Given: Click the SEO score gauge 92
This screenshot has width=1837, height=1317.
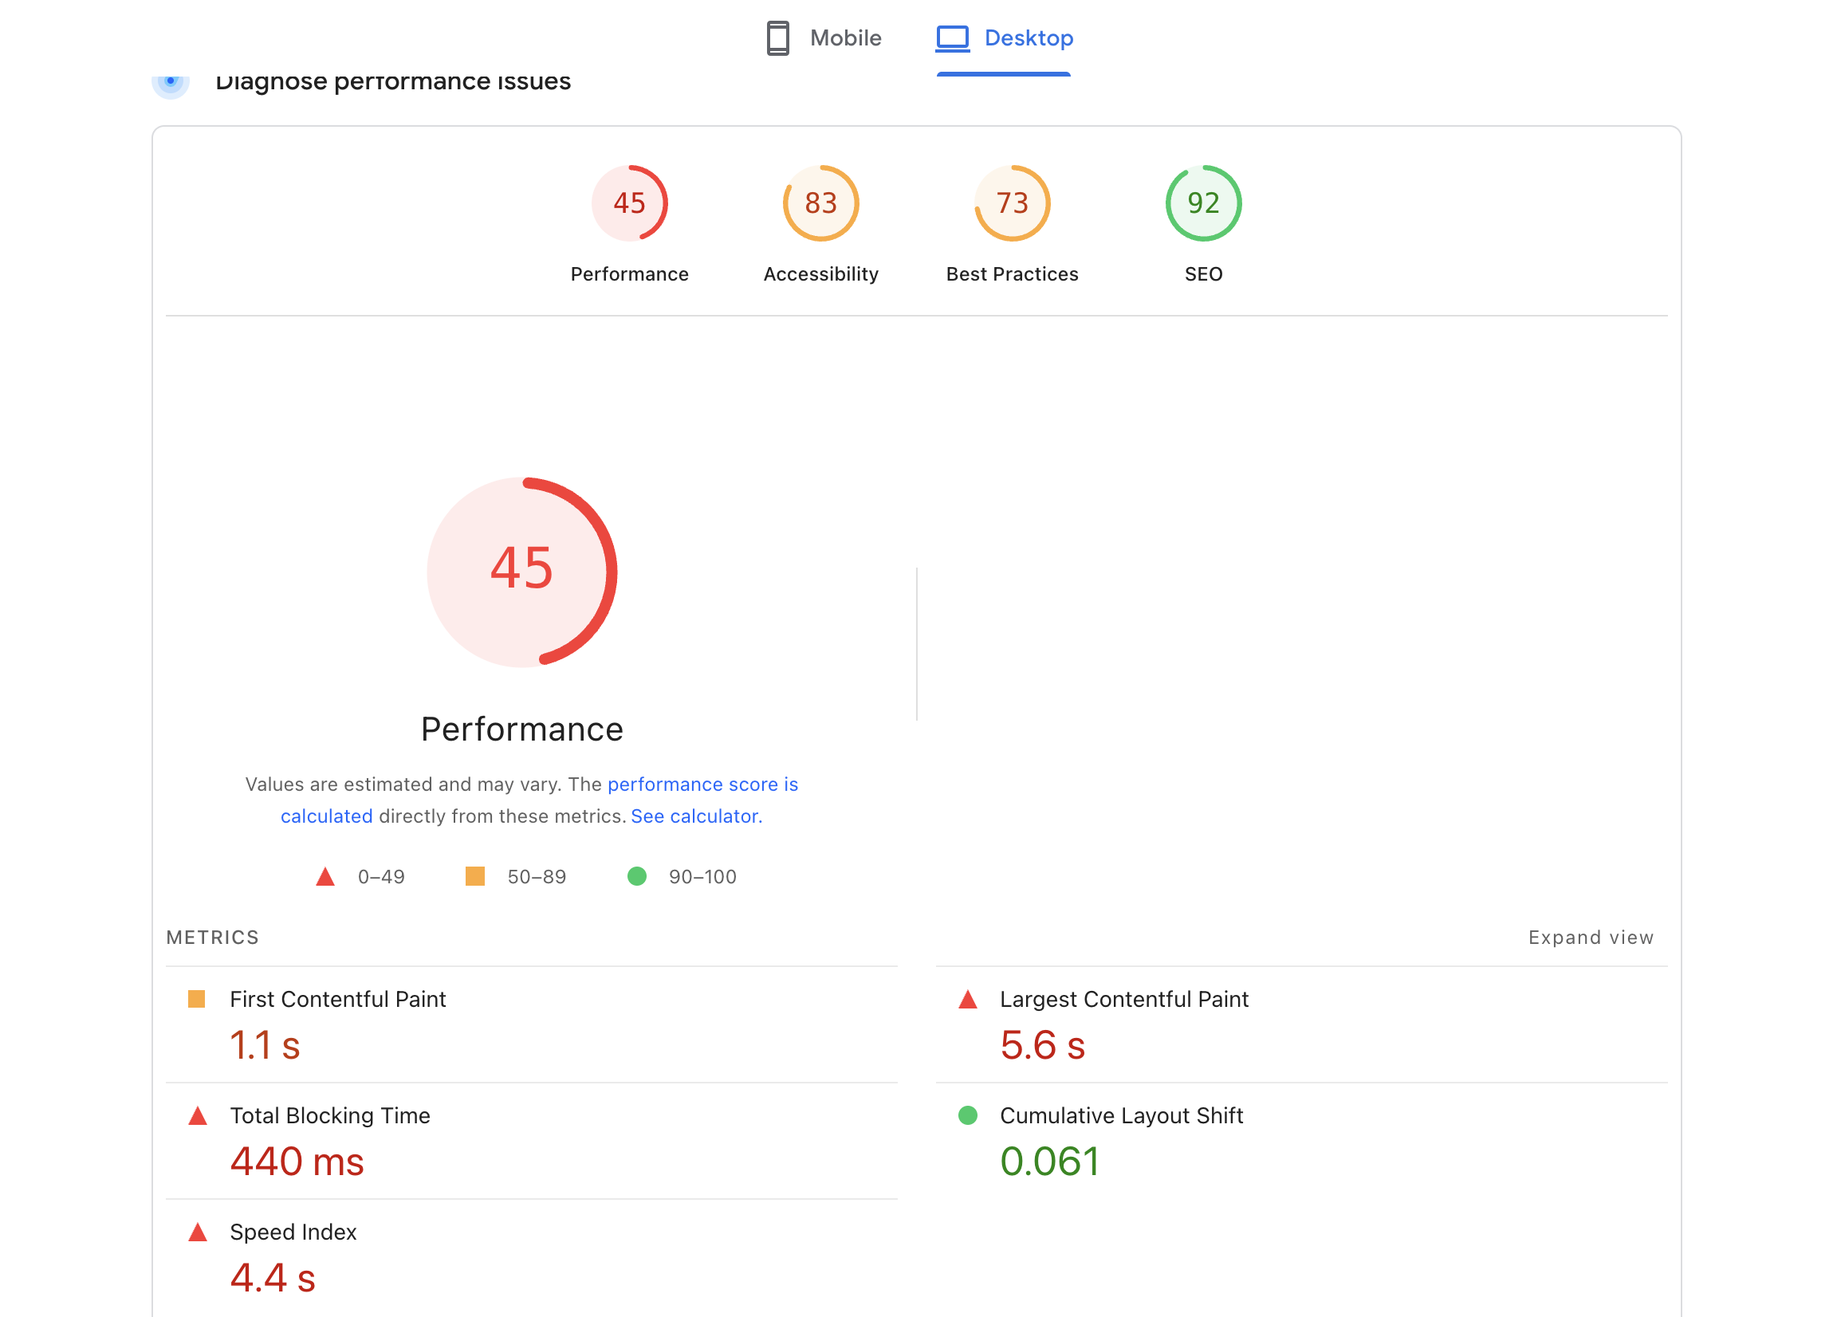Looking at the screenshot, I should tap(1203, 203).
